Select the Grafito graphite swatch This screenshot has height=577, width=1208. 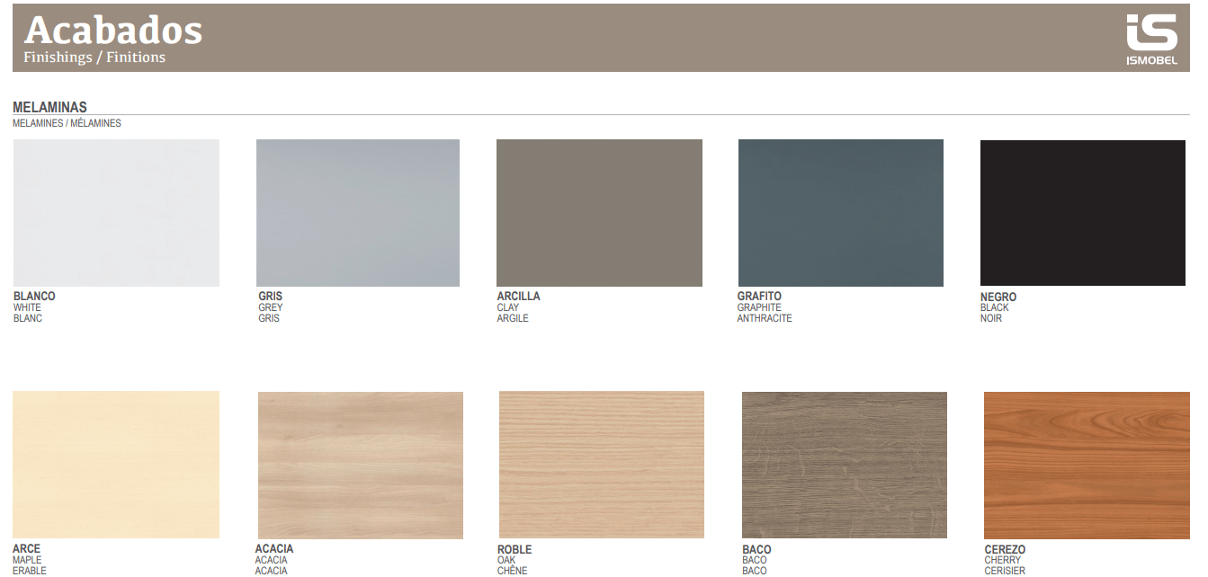click(840, 213)
